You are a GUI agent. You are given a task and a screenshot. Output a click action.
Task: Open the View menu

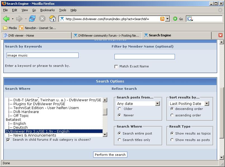(25, 10)
